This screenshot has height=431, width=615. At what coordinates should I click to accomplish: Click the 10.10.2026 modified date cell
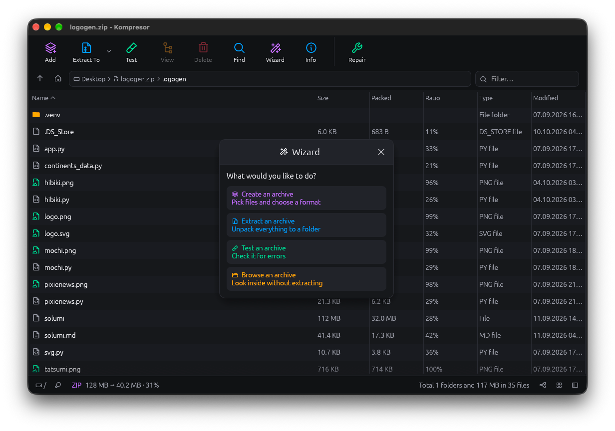pyautogui.click(x=558, y=132)
